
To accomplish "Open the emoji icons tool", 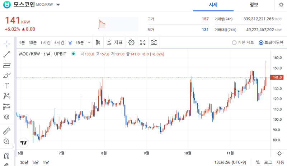I will tap(7, 117).
